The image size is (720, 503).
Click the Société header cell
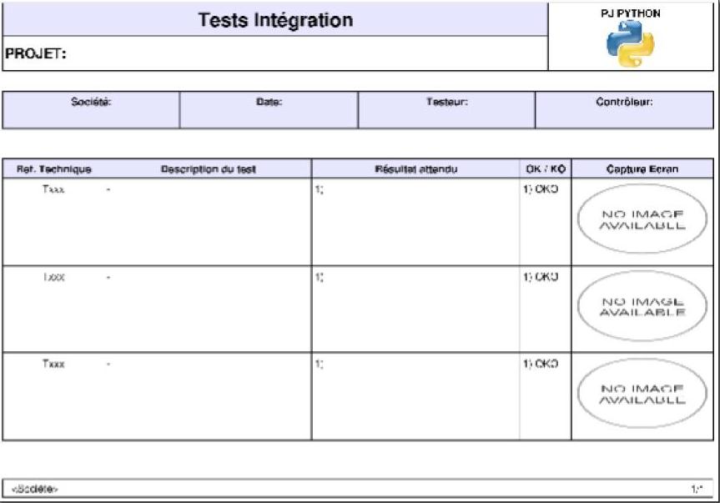pos(91,103)
